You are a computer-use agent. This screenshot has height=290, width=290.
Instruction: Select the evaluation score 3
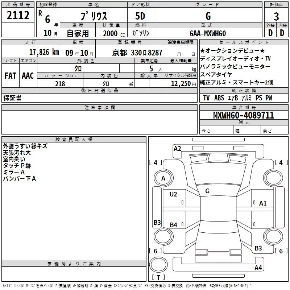click(276, 17)
